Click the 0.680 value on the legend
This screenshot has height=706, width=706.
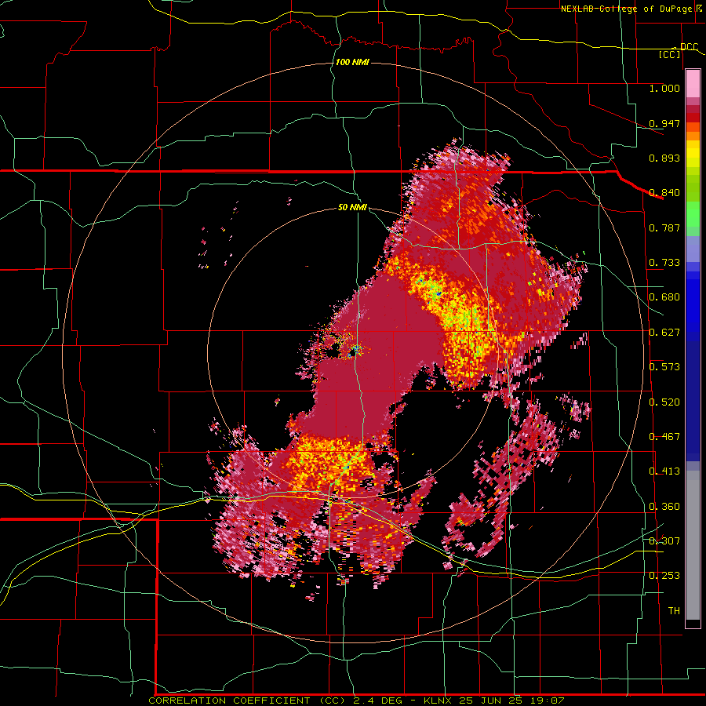[664, 297]
